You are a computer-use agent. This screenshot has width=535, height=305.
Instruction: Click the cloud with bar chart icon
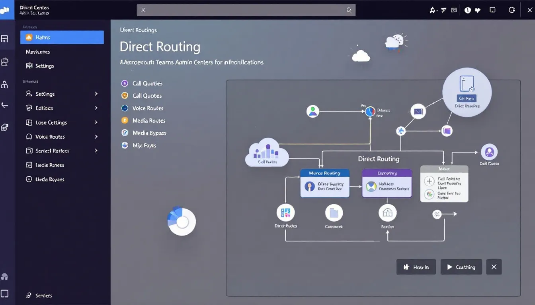point(267,152)
